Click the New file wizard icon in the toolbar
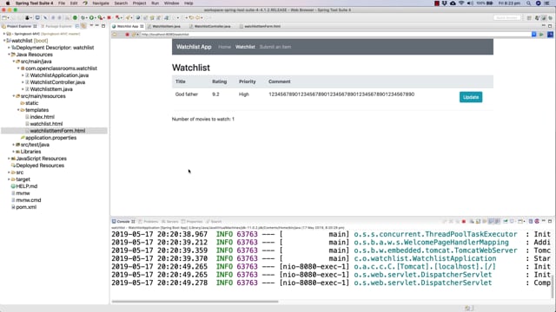This screenshot has width=556, height=312. coord(4,17)
